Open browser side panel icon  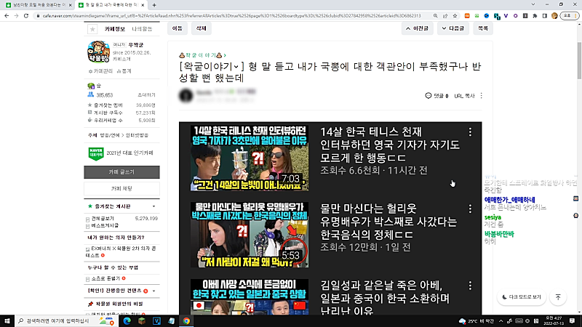(544, 16)
